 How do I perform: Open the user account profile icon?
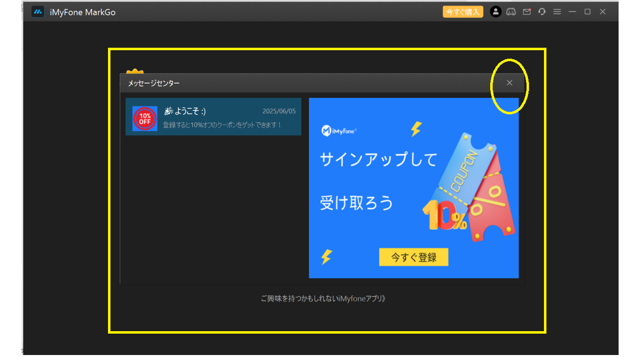coord(496,12)
